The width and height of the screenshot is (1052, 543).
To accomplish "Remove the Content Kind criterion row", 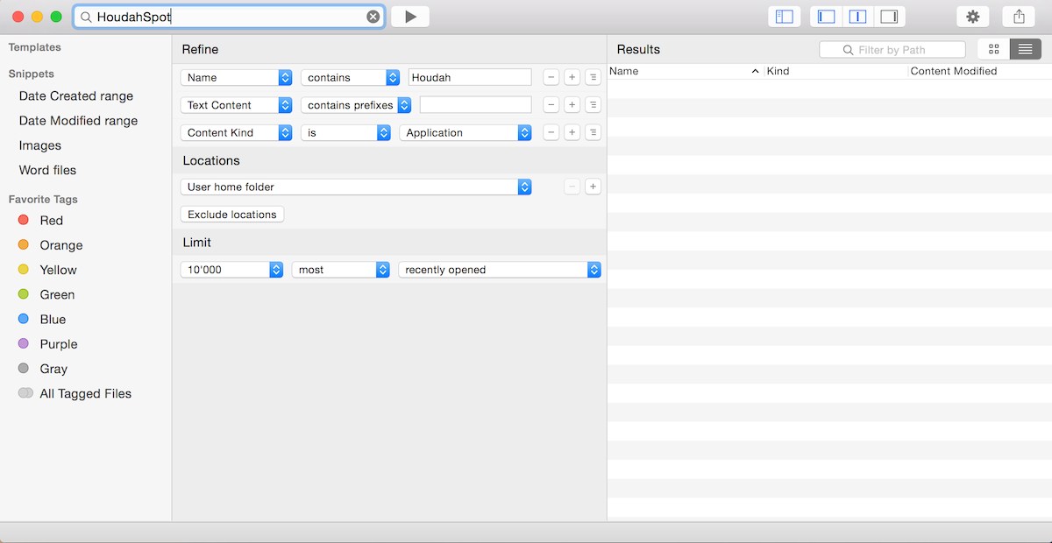I will pos(551,133).
